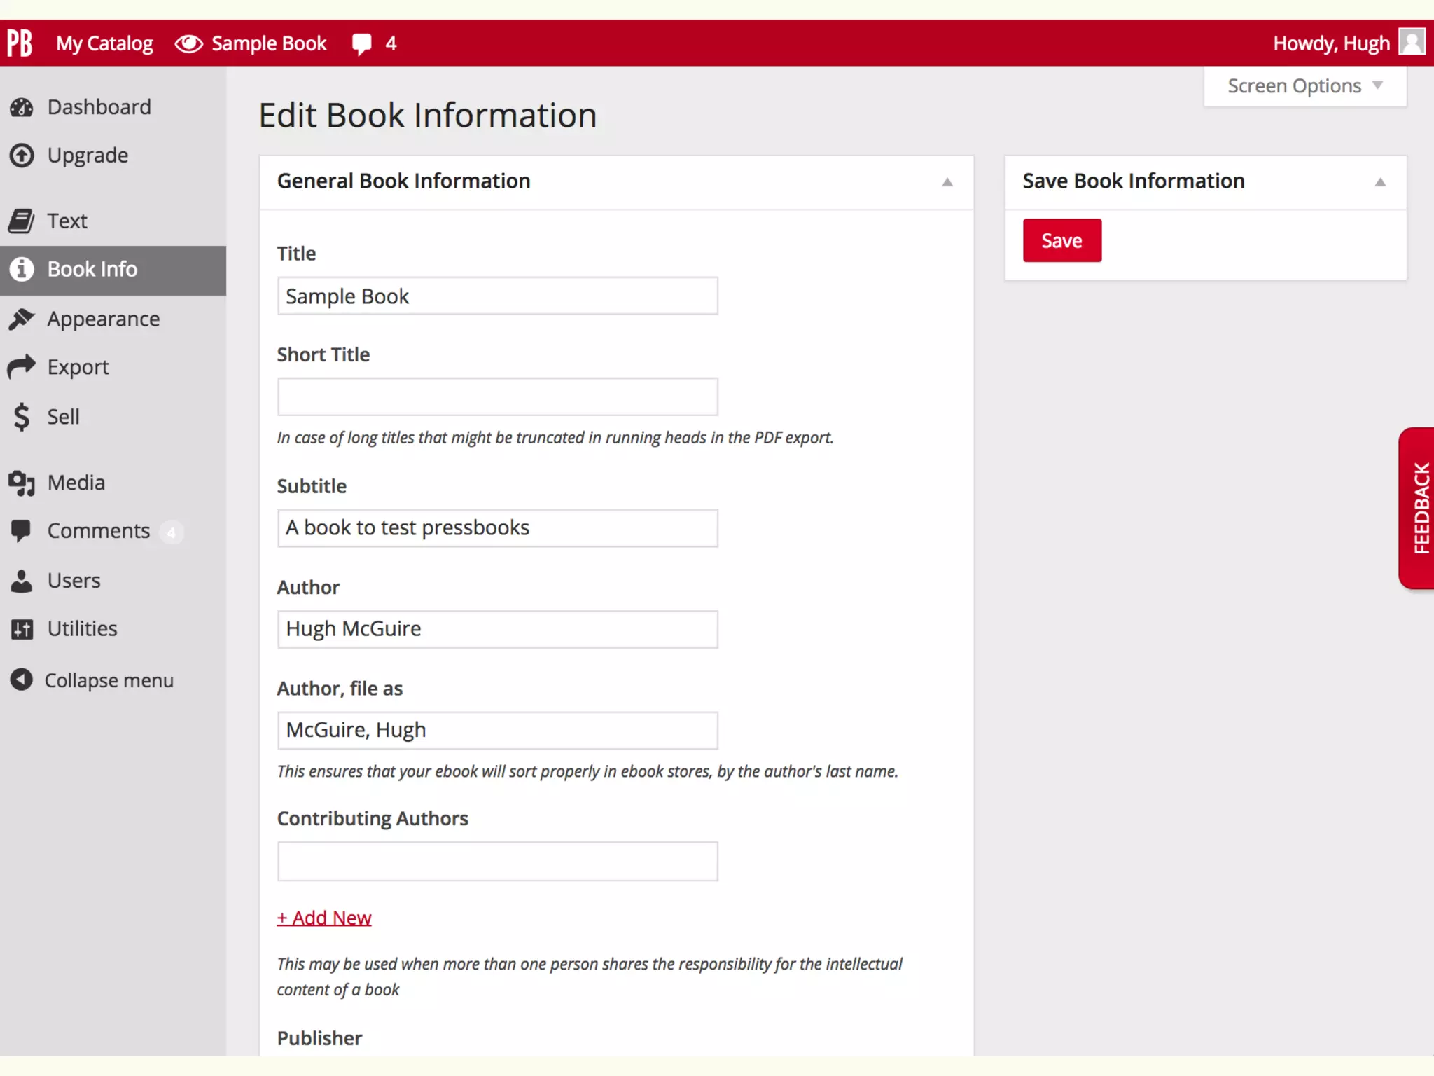Click the eye icon beside Sample Book
This screenshot has width=1434, height=1076.
click(x=188, y=43)
